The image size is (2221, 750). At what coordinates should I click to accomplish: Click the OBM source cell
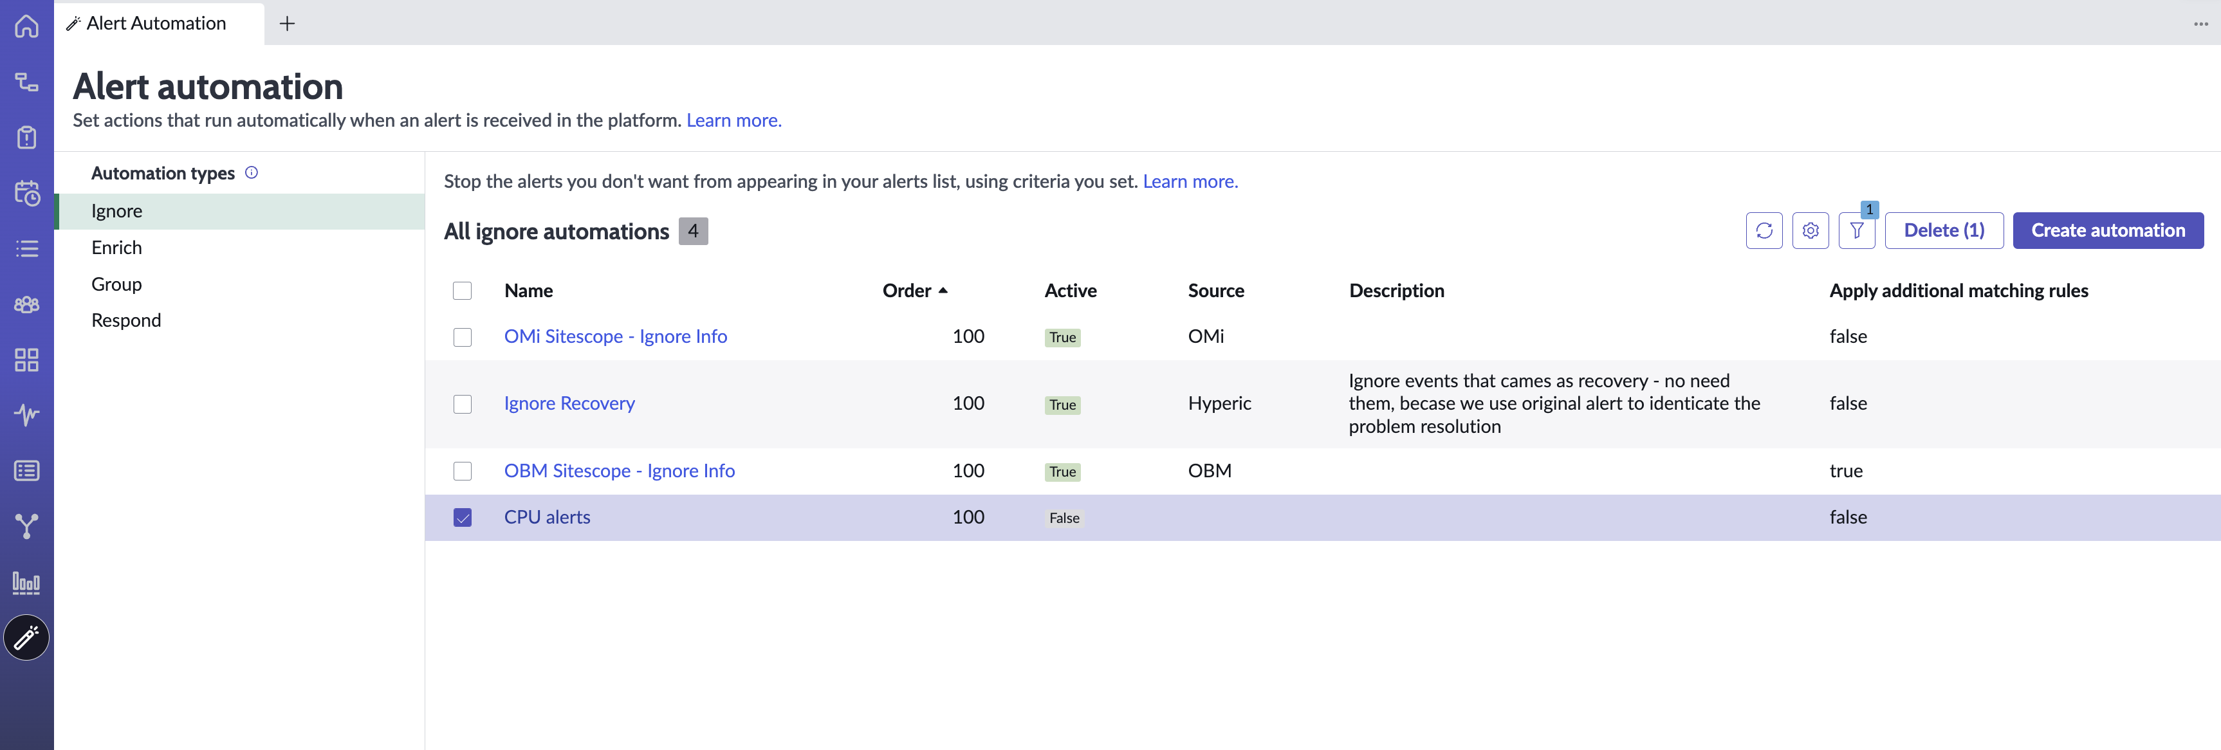(x=1210, y=471)
